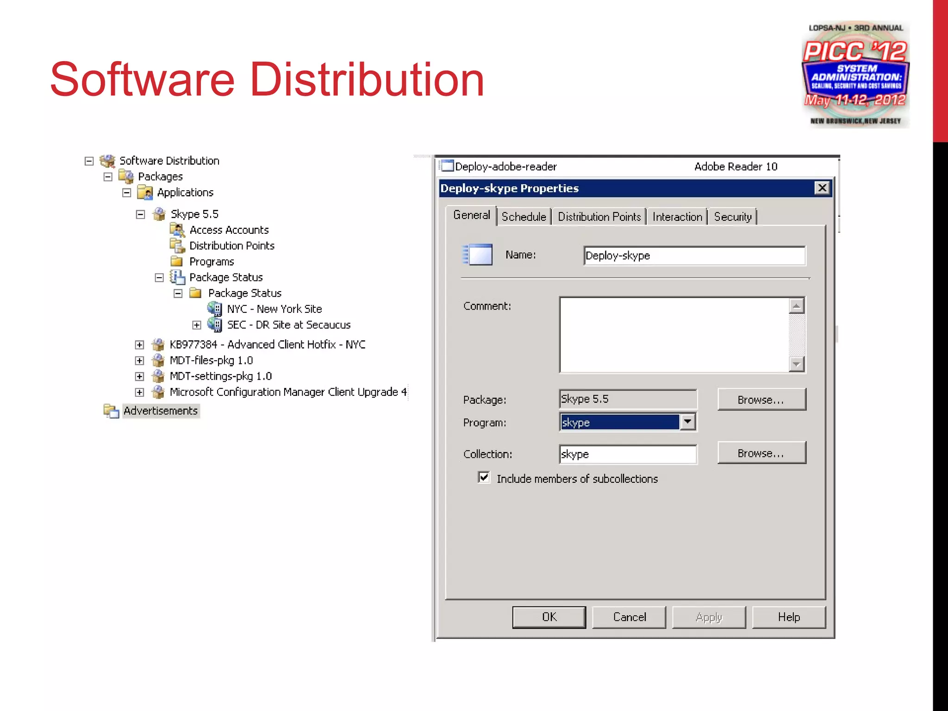
Task: Click the comment scrollbar up arrow
Action: (796, 306)
